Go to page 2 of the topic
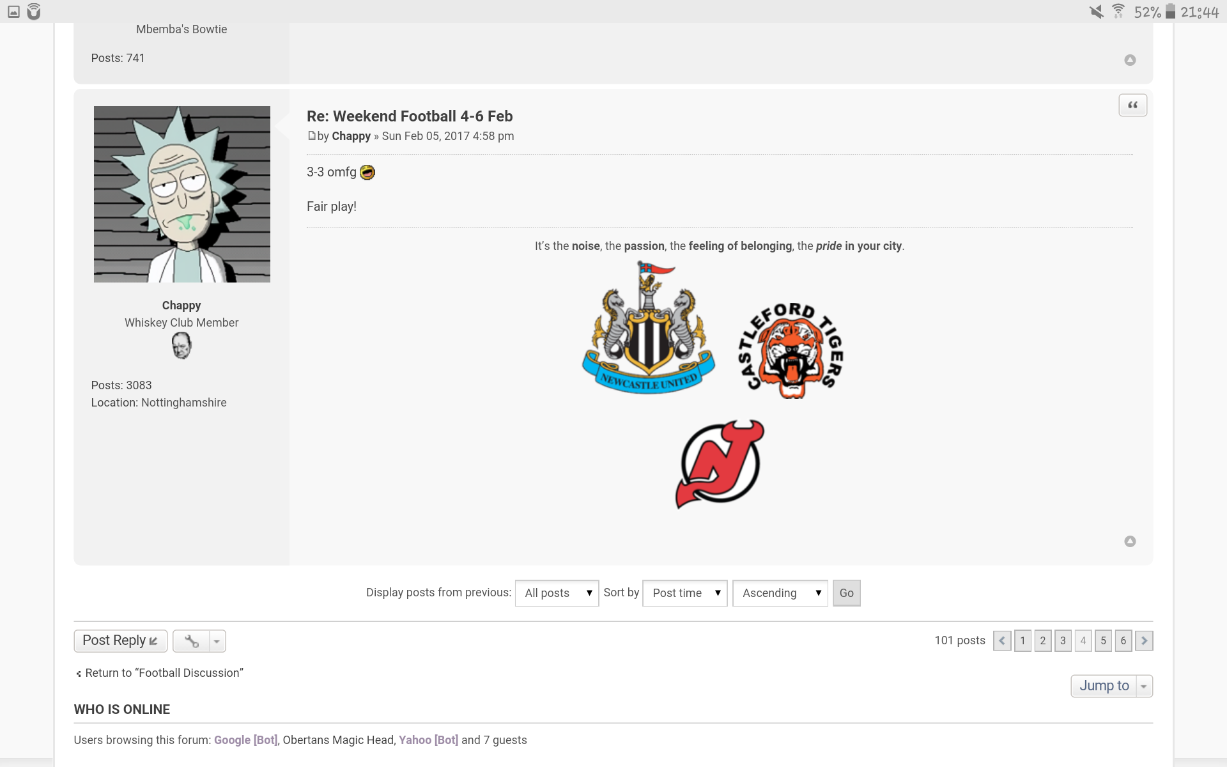Viewport: 1227px width, 767px height. (1043, 640)
